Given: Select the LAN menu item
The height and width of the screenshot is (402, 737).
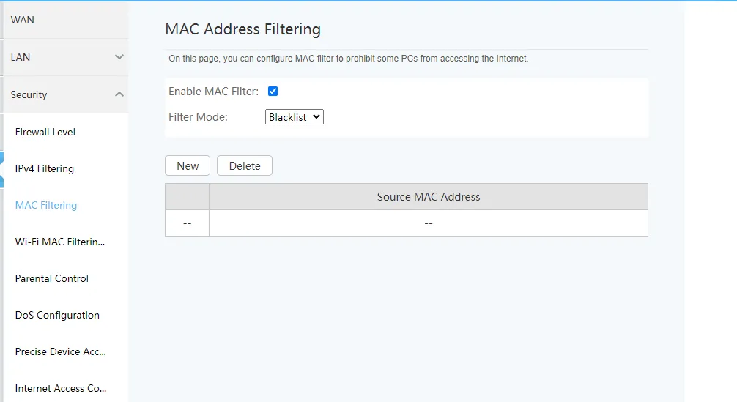Looking at the screenshot, I should (65, 57).
